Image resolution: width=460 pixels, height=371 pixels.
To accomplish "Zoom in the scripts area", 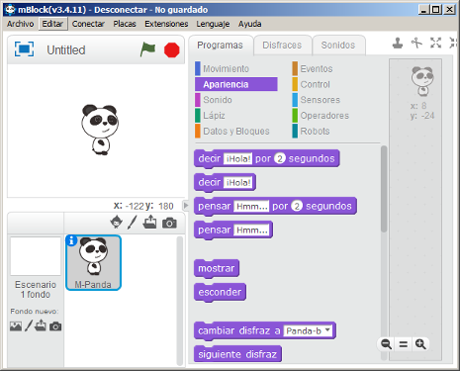I will [420, 344].
